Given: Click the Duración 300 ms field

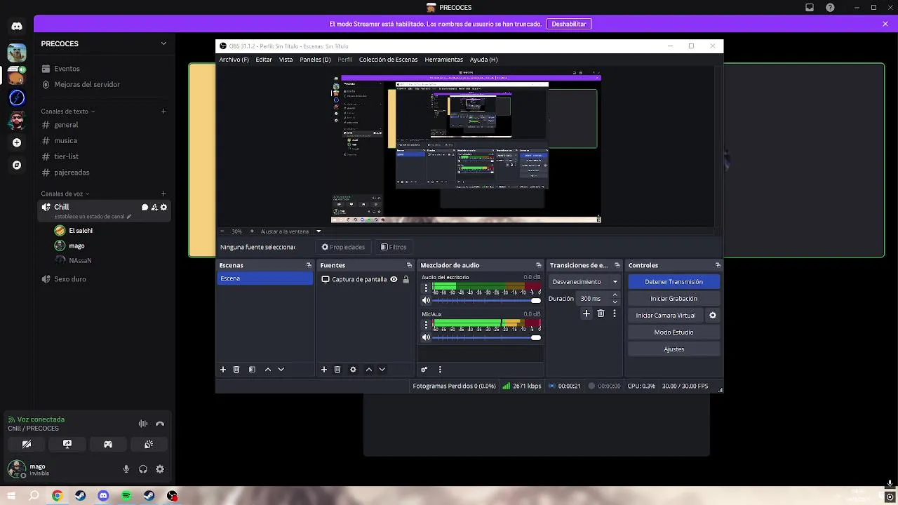Looking at the screenshot, I should 599,299.
